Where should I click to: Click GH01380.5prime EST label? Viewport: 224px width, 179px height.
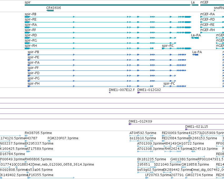[184, 159]
